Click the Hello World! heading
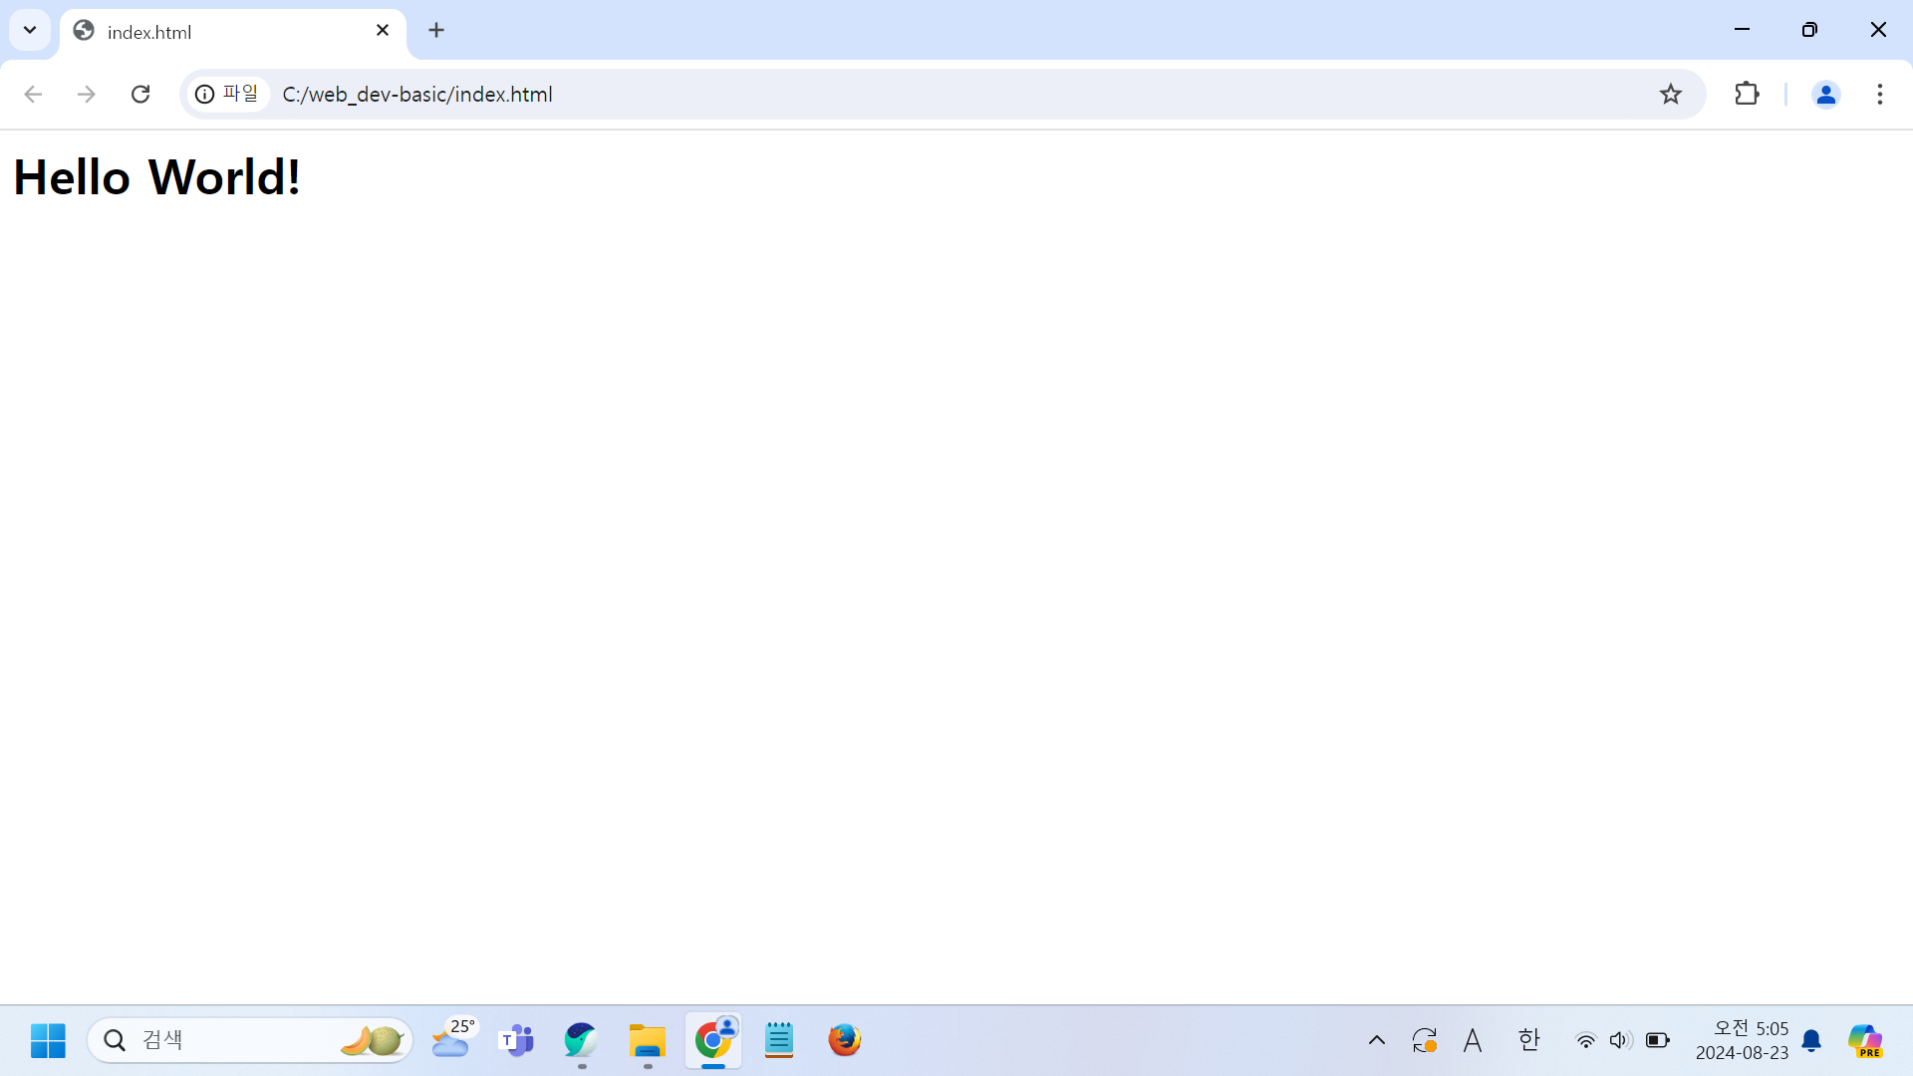 (156, 177)
